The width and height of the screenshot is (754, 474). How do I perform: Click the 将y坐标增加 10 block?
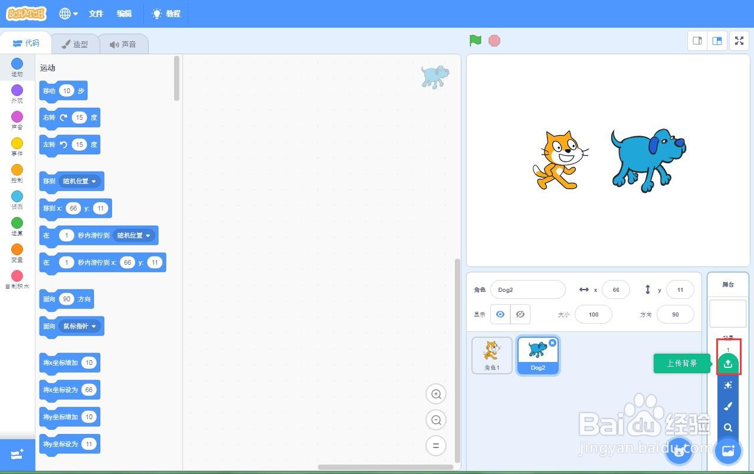[70, 417]
